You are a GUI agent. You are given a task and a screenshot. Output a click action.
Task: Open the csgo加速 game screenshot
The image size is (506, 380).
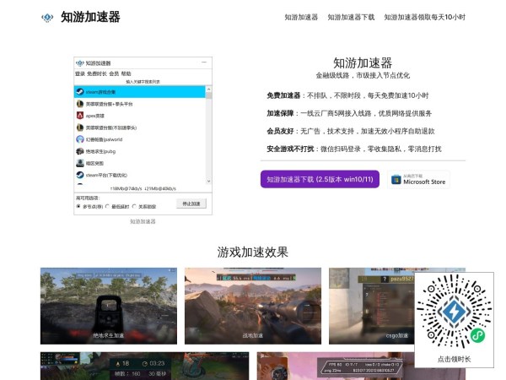(x=371, y=306)
